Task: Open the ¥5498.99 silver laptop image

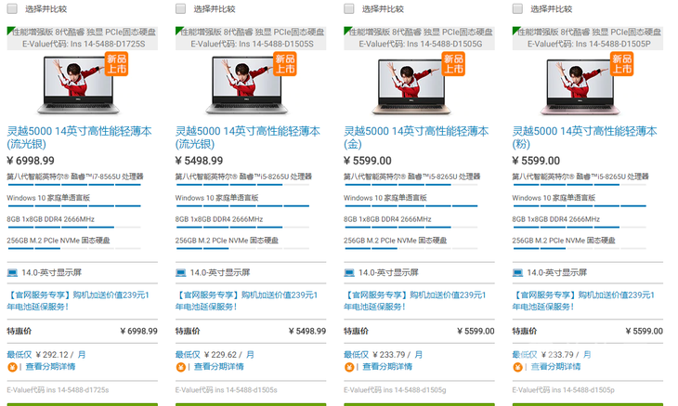Action: tap(246, 85)
